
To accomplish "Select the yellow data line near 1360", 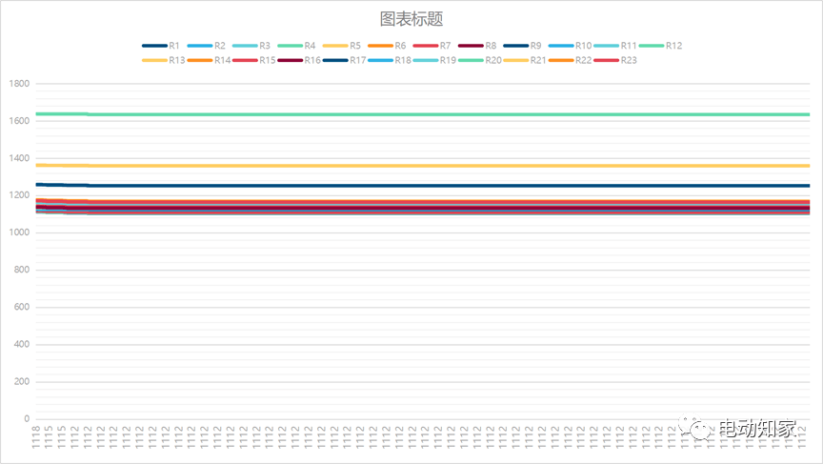I will click(x=423, y=166).
